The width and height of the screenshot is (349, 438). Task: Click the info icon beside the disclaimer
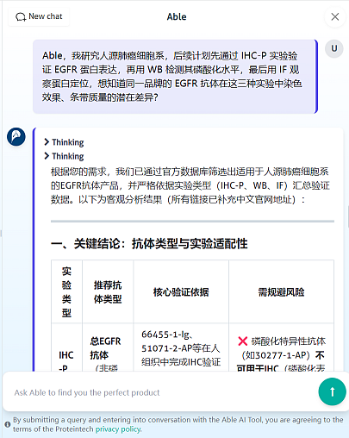click(x=8, y=424)
